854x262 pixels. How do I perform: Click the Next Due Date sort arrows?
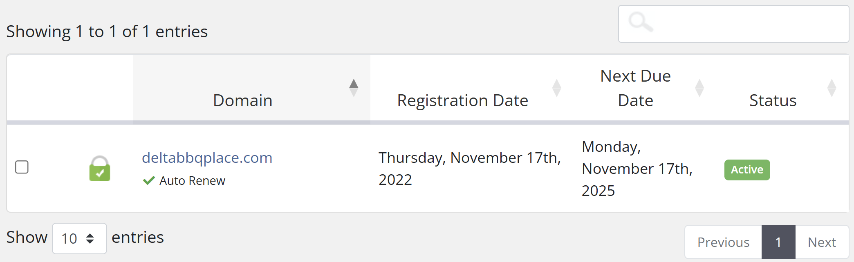699,88
